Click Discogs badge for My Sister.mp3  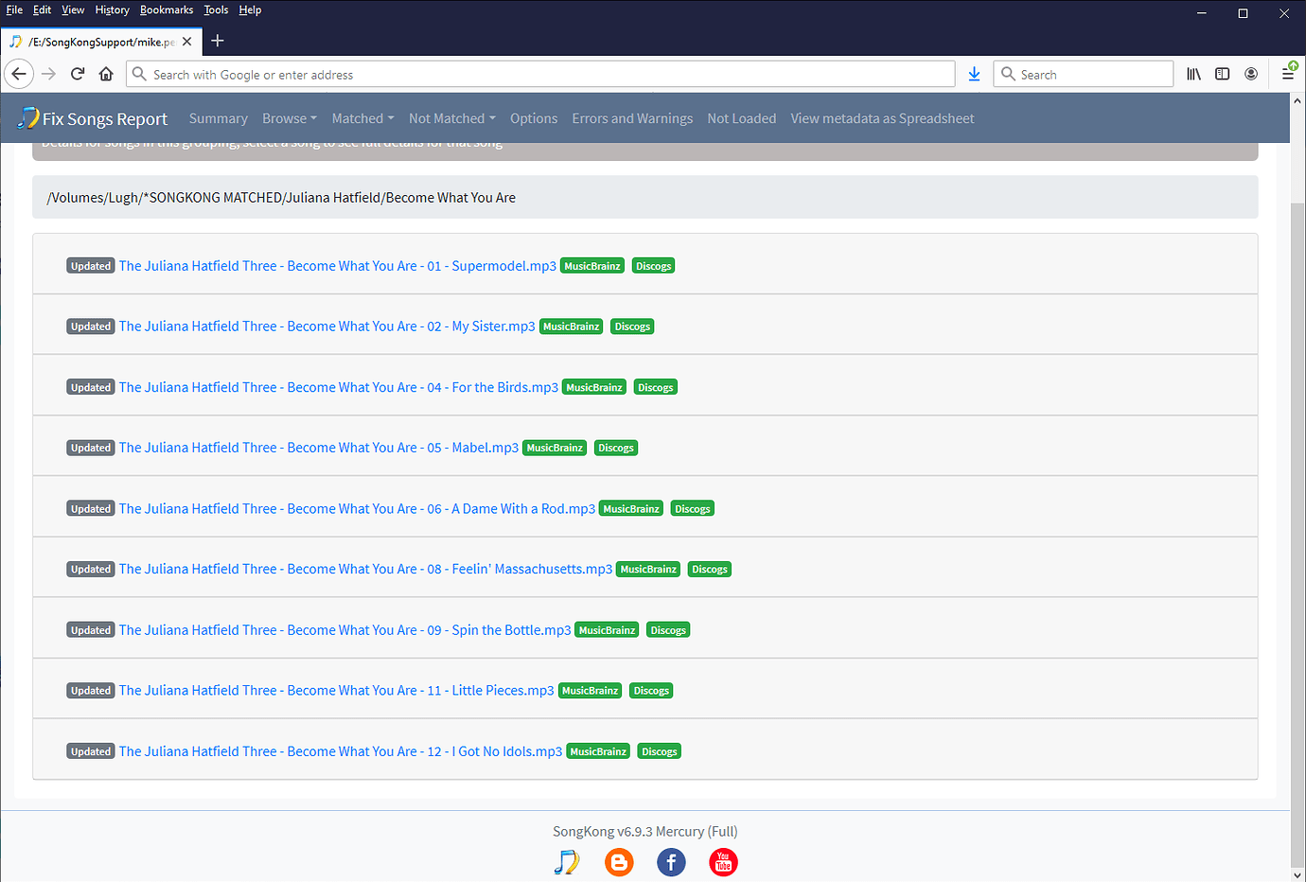(x=632, y=326)
